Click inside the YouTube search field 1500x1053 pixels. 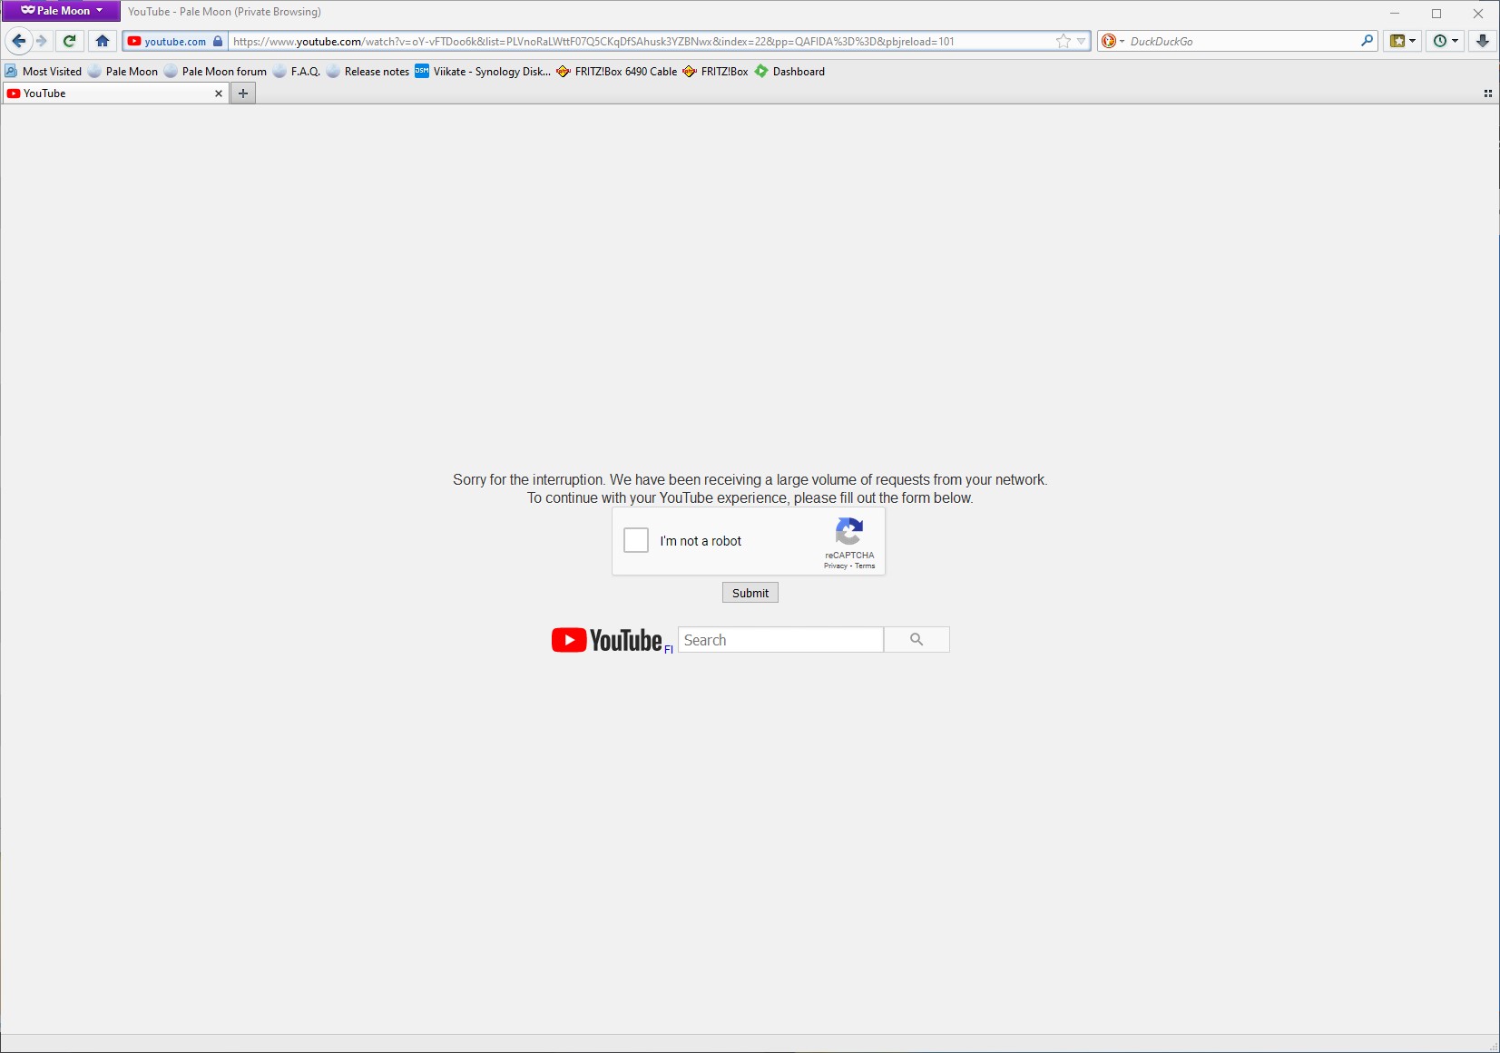(x=780, y=639)
